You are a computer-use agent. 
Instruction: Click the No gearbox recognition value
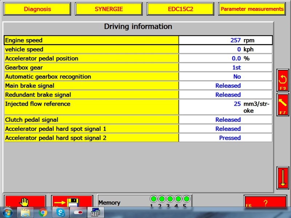[x=237, y=77]
